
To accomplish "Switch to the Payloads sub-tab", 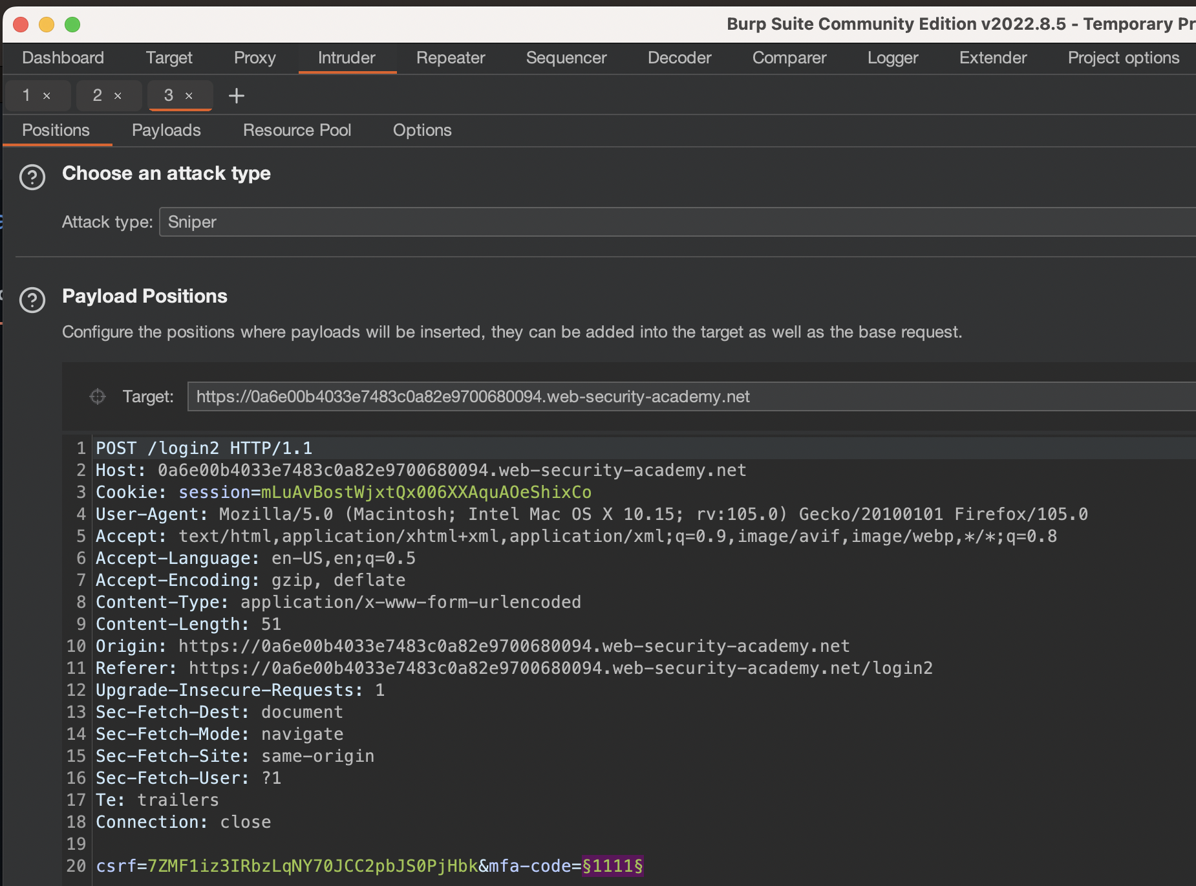I will point(166,131).
